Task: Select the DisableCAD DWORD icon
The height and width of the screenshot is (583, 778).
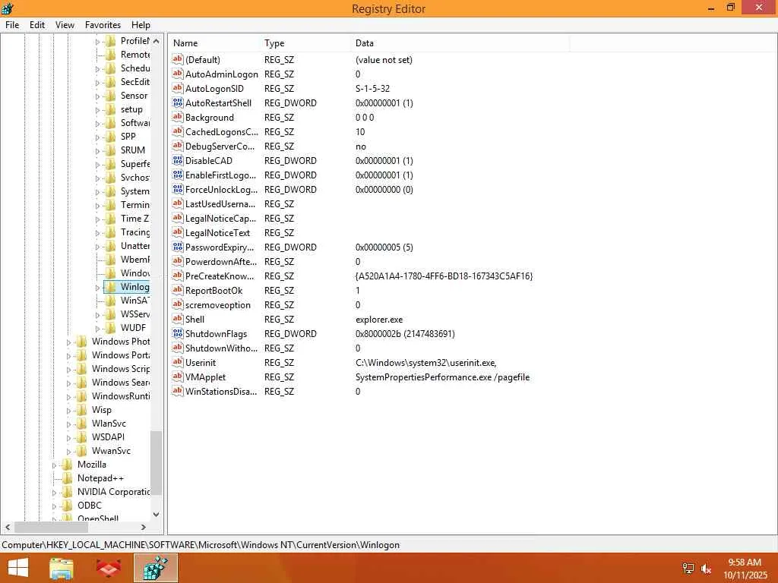Action: [177, 160]
